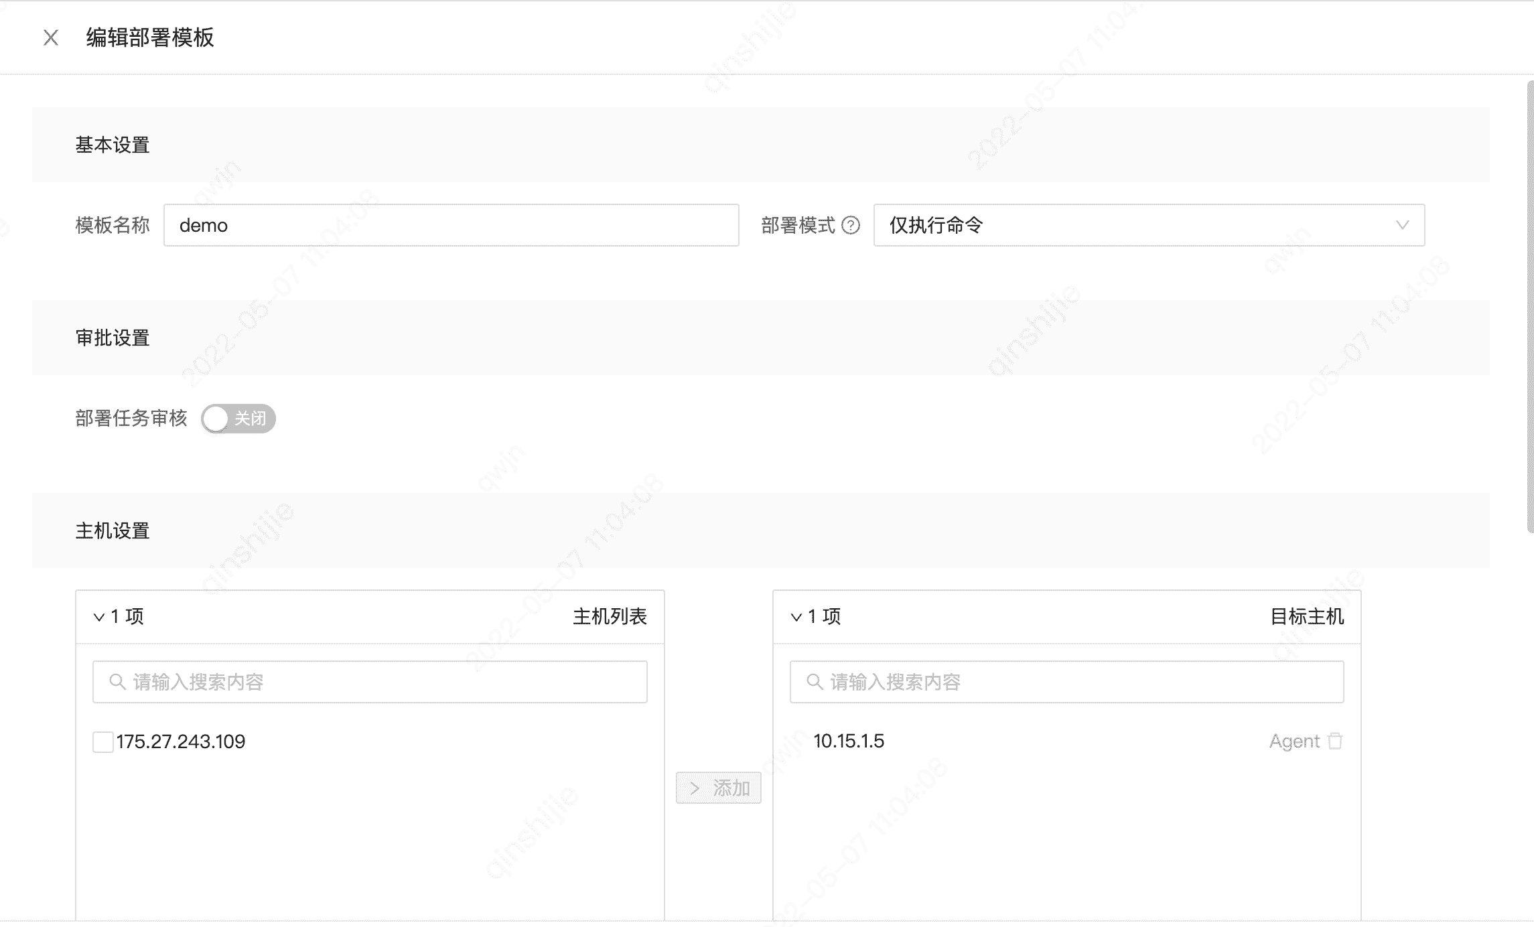1534x927 pixels.
Task: Select the host entry 10.15.1.5
Action: 849,741
